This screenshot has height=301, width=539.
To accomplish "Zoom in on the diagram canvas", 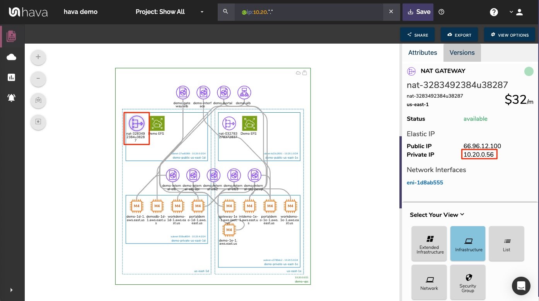I will point(38,57).
